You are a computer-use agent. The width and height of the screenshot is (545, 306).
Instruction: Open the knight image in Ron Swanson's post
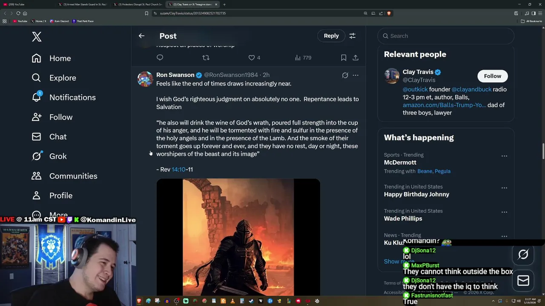coord(238,237)
